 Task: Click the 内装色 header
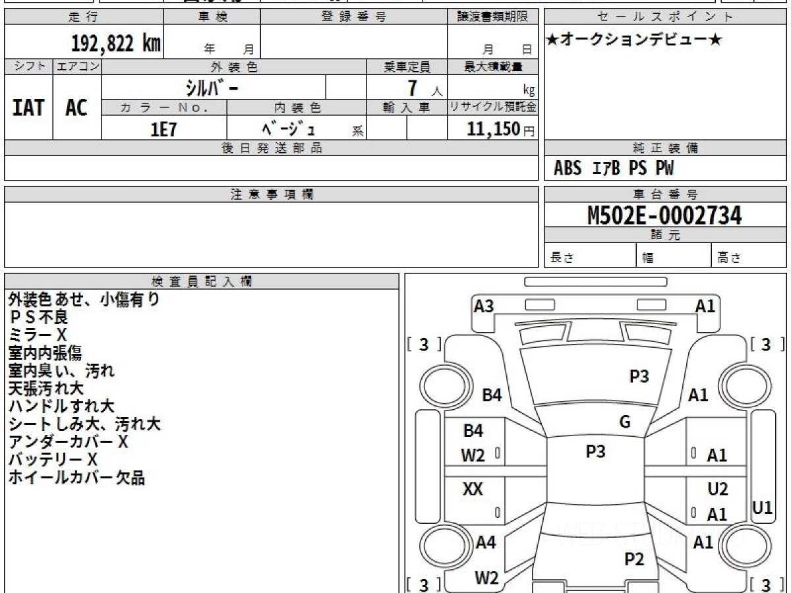pos(297,107)
